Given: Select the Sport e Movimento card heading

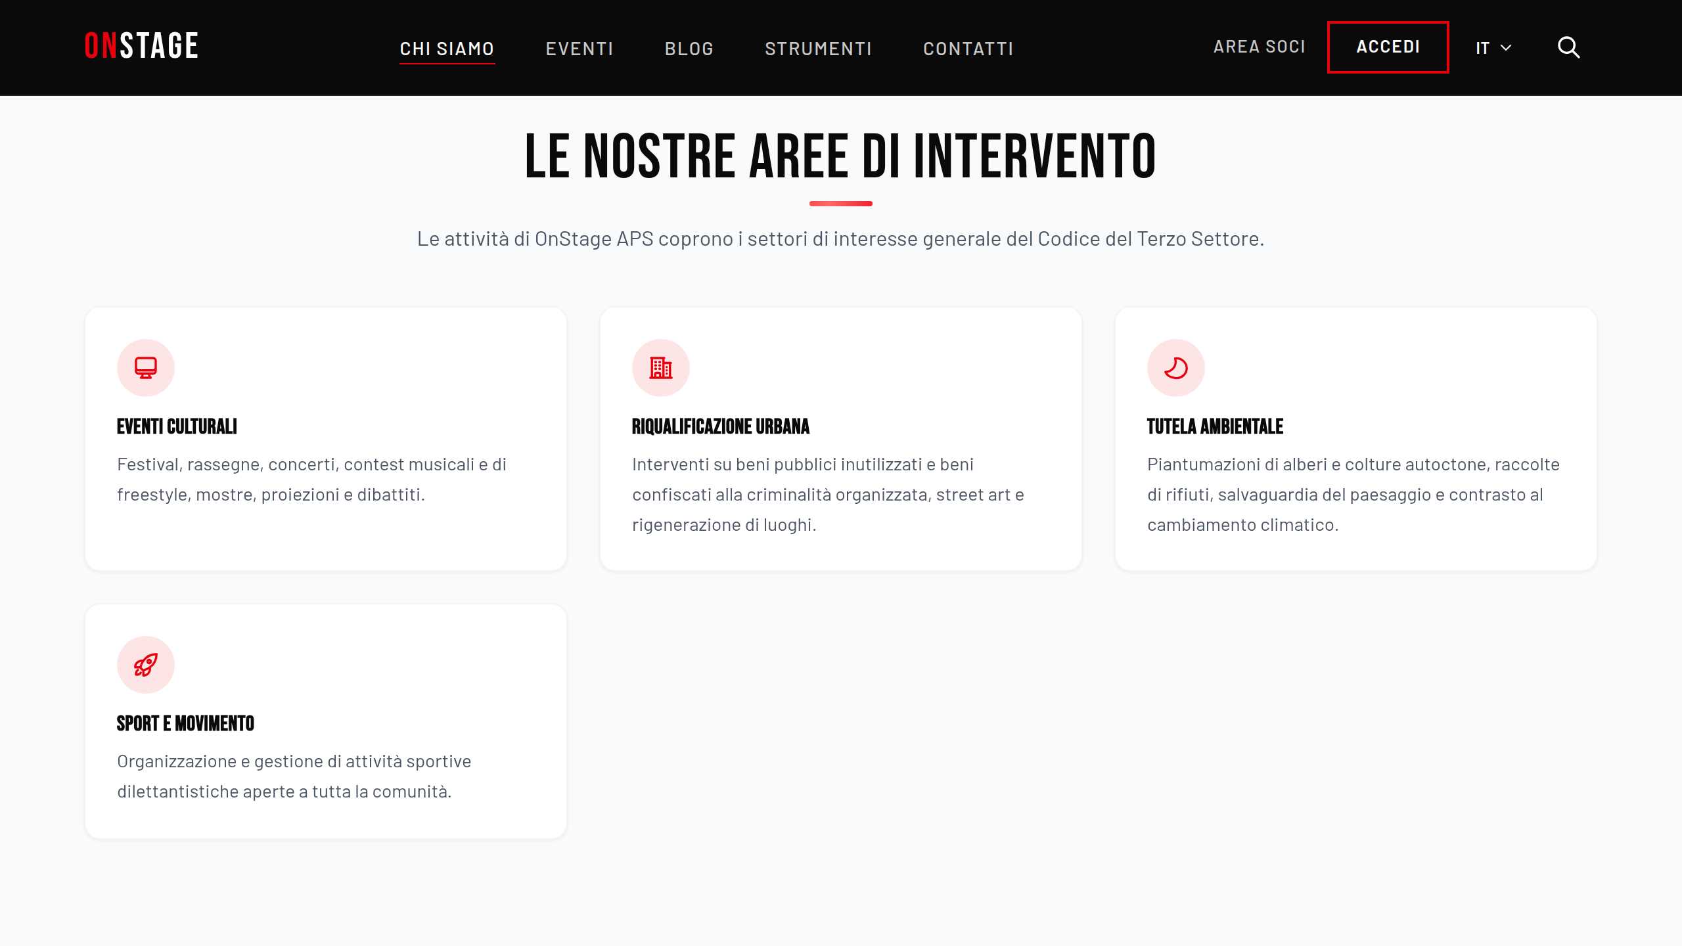Looking at the screenshot, I should (185, 723).
